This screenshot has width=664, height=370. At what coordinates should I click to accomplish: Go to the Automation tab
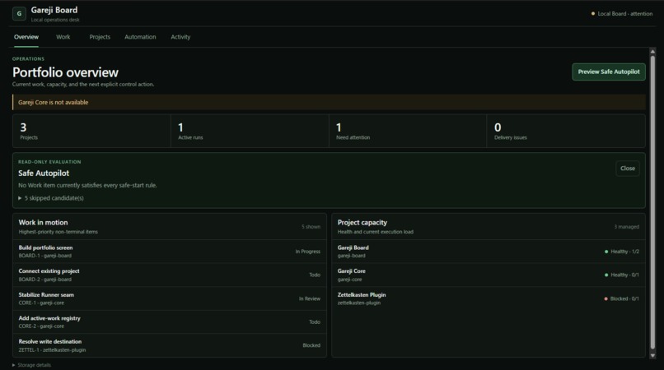click(140, 37)
